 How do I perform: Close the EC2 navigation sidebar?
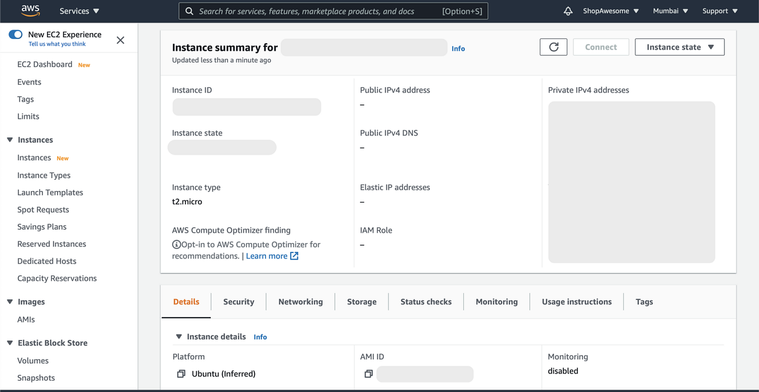pyautogui.click(x=120, y=40)
